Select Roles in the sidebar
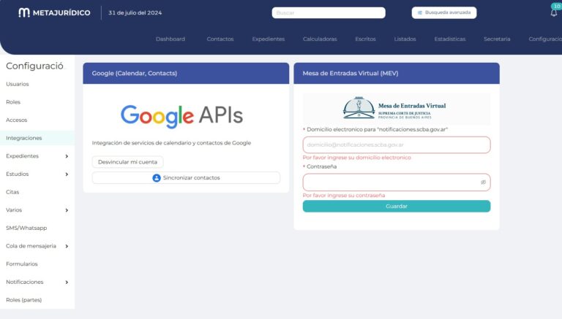 click(x=13, y=102)
